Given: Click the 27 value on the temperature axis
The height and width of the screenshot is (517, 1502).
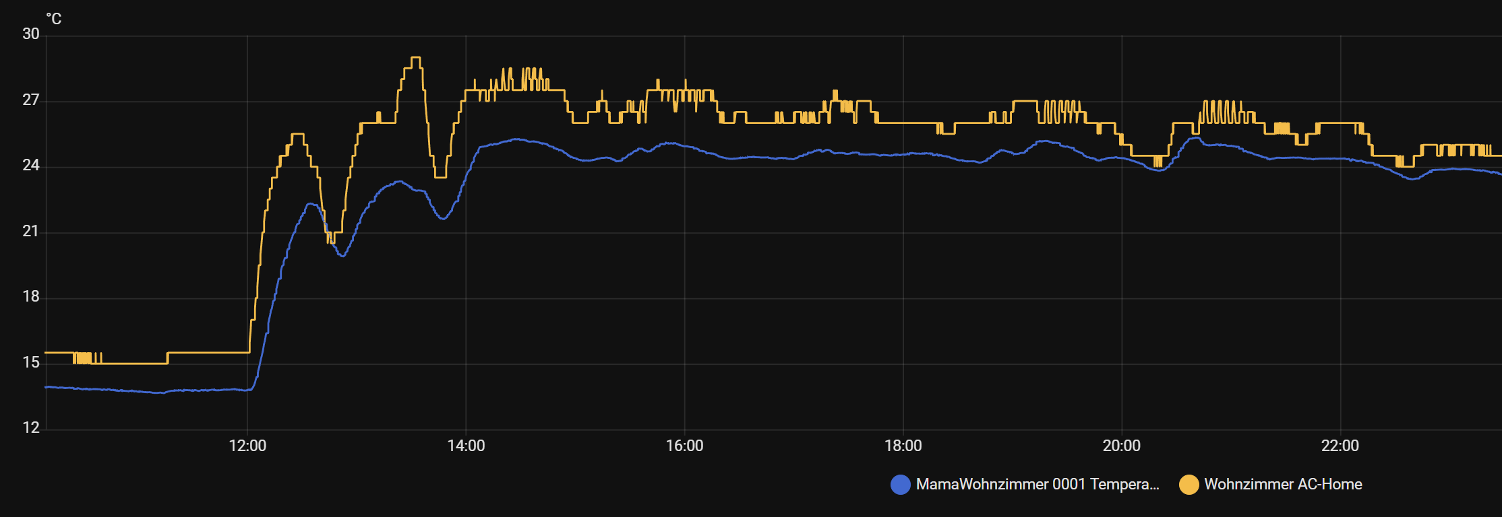Looking at the screenshot, I should pos(31,100).
